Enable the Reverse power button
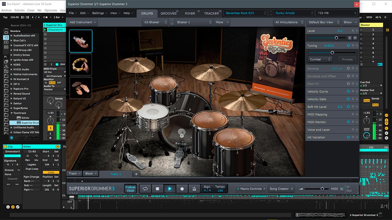 [x=348, y=68]
